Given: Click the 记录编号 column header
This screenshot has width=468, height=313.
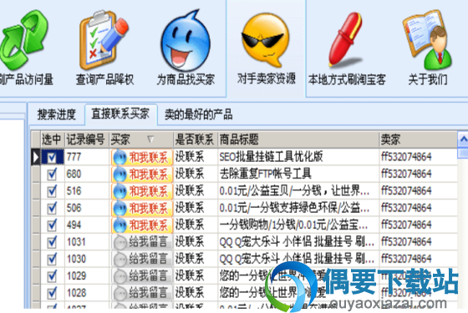Looking at the screenshot, I should tap(86, 139).
